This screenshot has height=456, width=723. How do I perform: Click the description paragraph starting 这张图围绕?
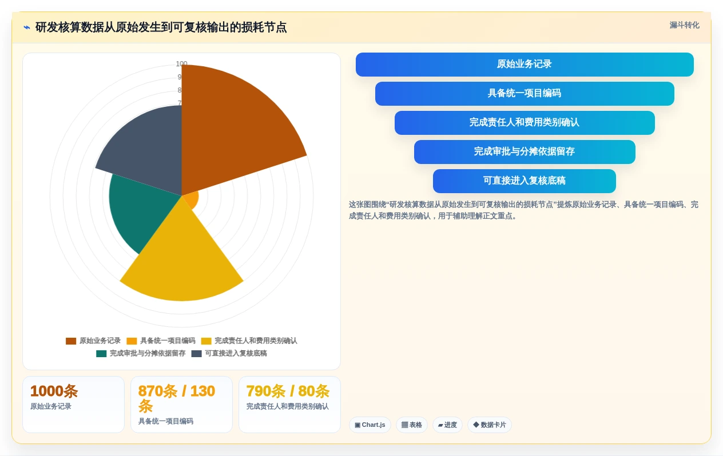(523, 210)
